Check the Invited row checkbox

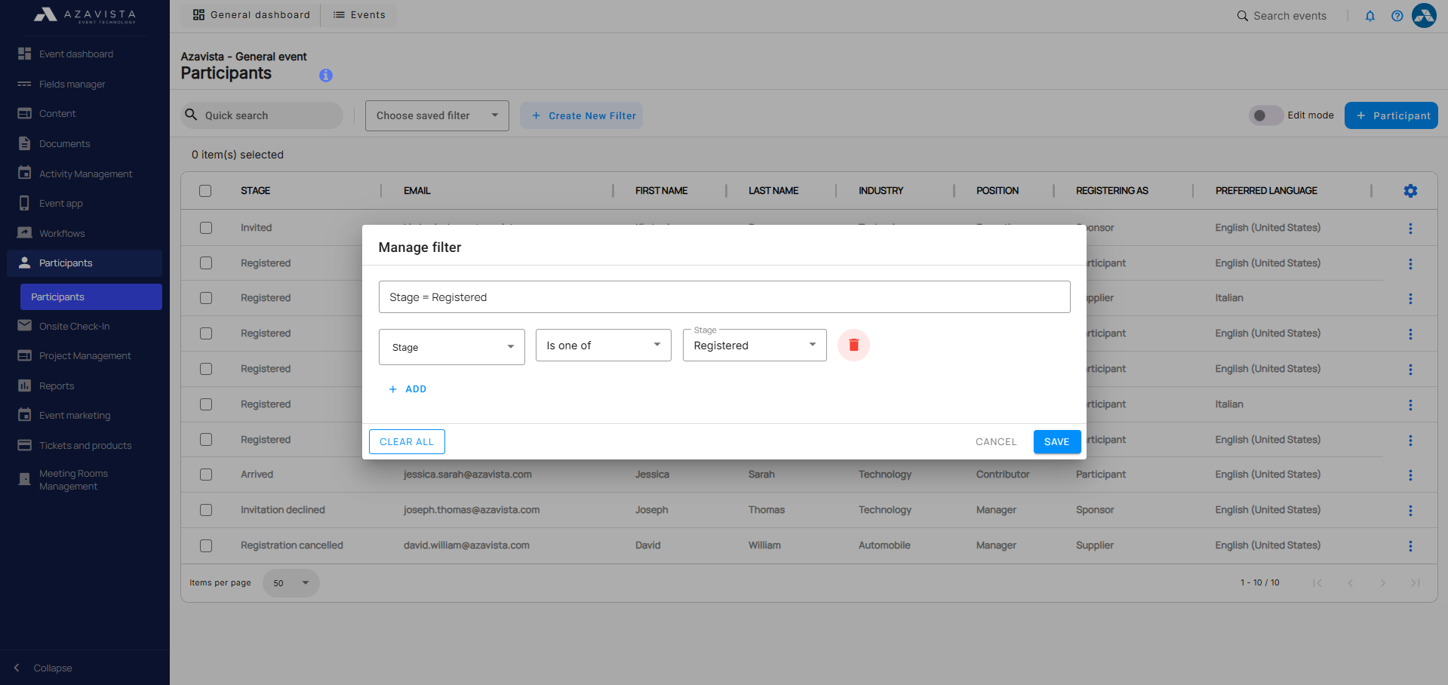click(206, 228)
